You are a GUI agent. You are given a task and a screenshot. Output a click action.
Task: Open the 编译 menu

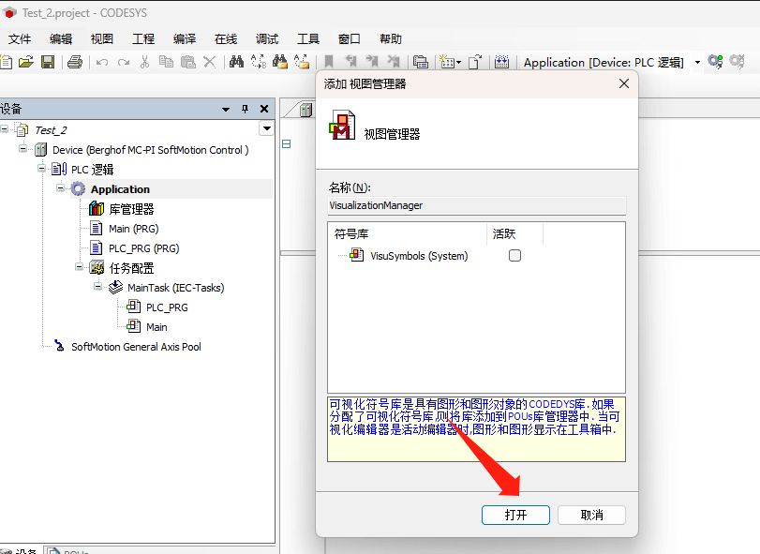(x=185, y=38)
